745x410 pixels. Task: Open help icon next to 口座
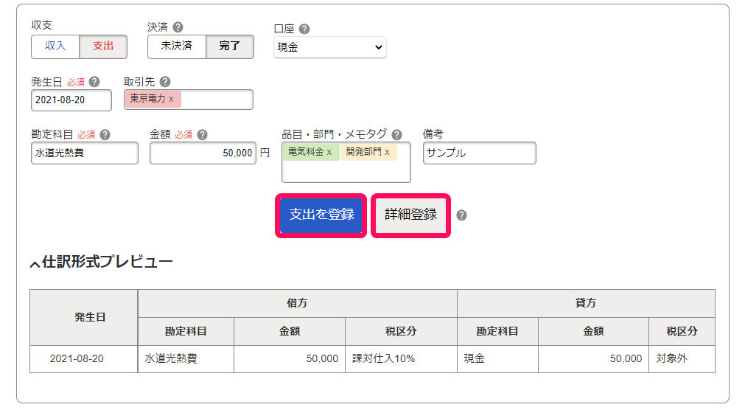click(304, 29)
